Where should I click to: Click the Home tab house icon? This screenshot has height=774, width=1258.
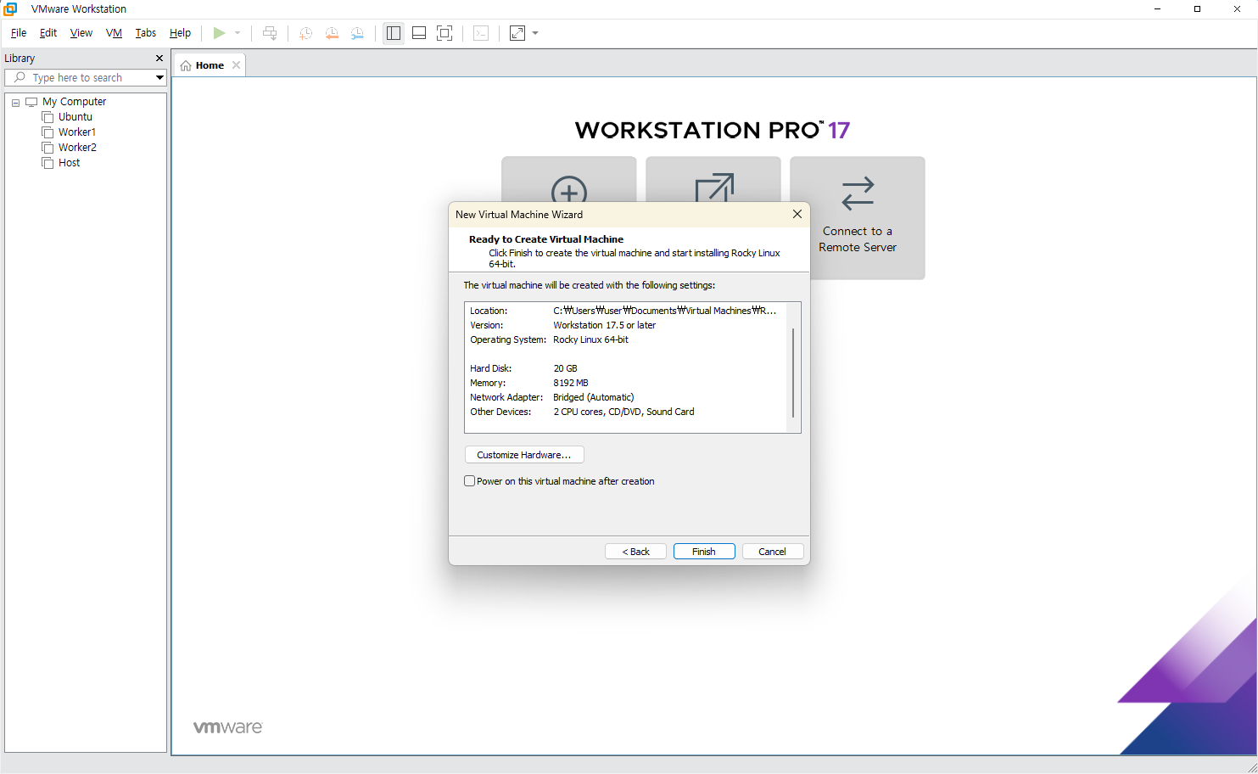coord(186,65)
